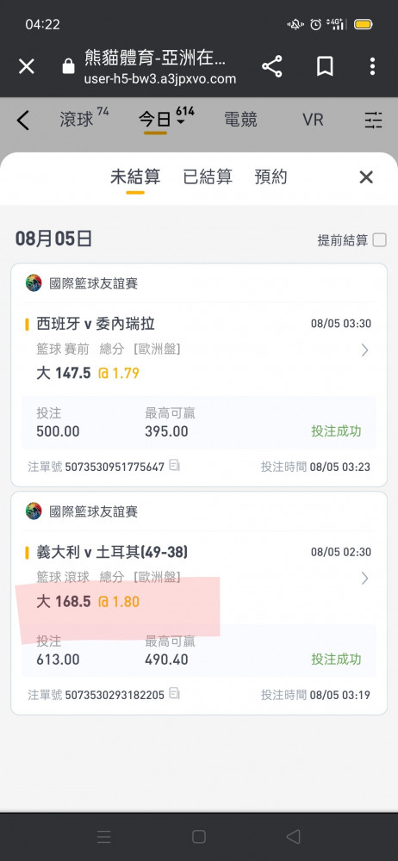Viewport: 398px width, 861px height.
Task: Close the bet slip panel
Action: point(366,177)
